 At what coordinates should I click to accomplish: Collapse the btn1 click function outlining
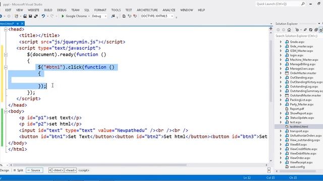pyautogui.click(x=6, y=67)
